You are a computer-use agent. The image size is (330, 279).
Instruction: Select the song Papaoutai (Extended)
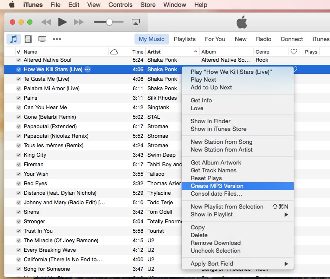[x=50, y=127]
